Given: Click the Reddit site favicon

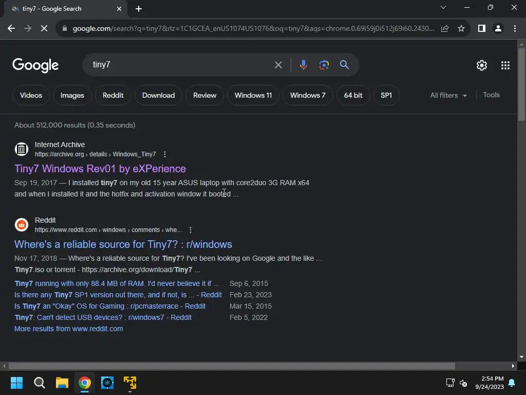Looking at the screenshot, I should 22,225.
